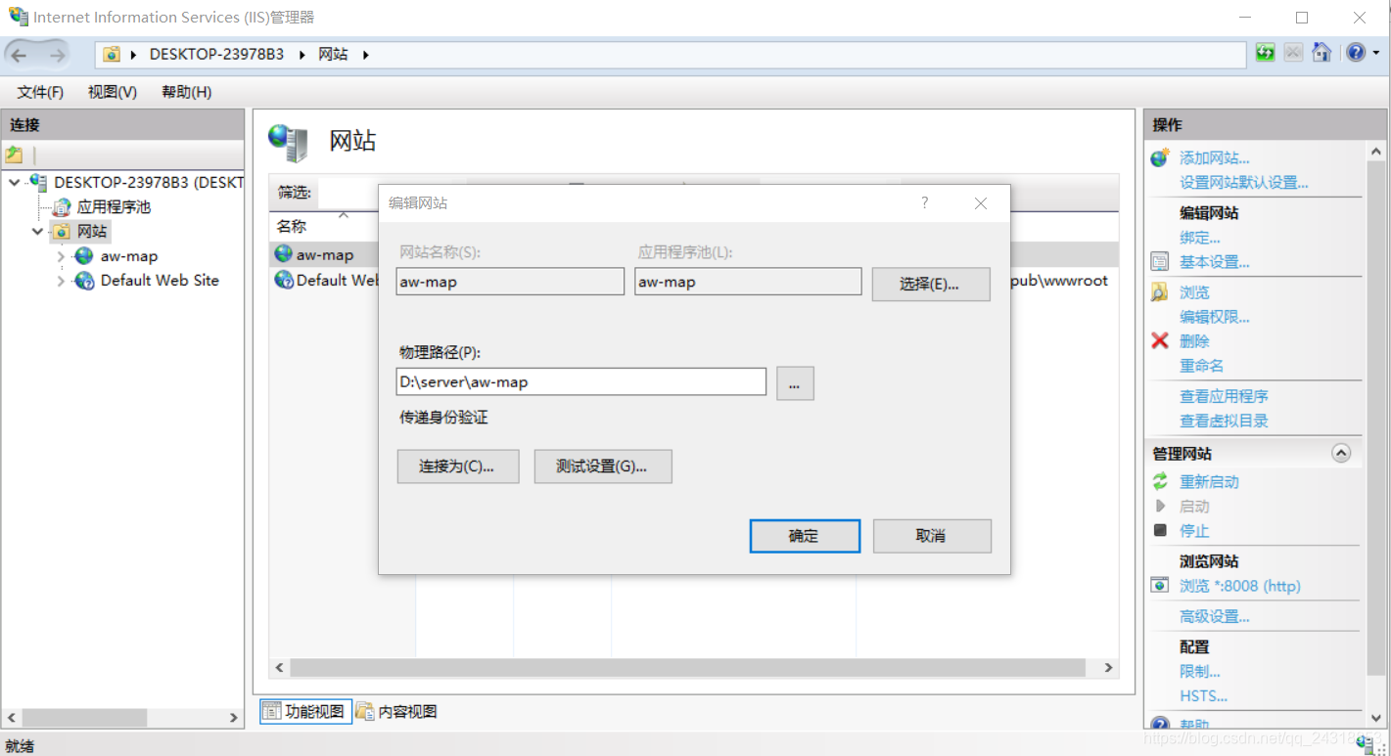This screenshot has height=756, width=1391.
Task: Expand the aw-map tree node
Action: (61, 256)
